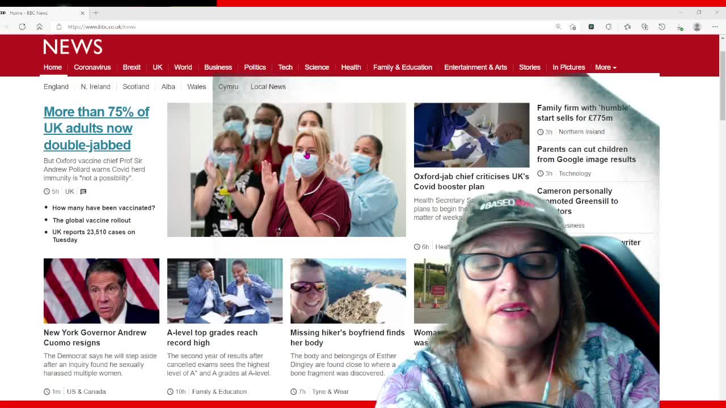This screenshot has width=726, height=408.
Task: Click the nurses applauding lead photo
Action: (286, 169)
